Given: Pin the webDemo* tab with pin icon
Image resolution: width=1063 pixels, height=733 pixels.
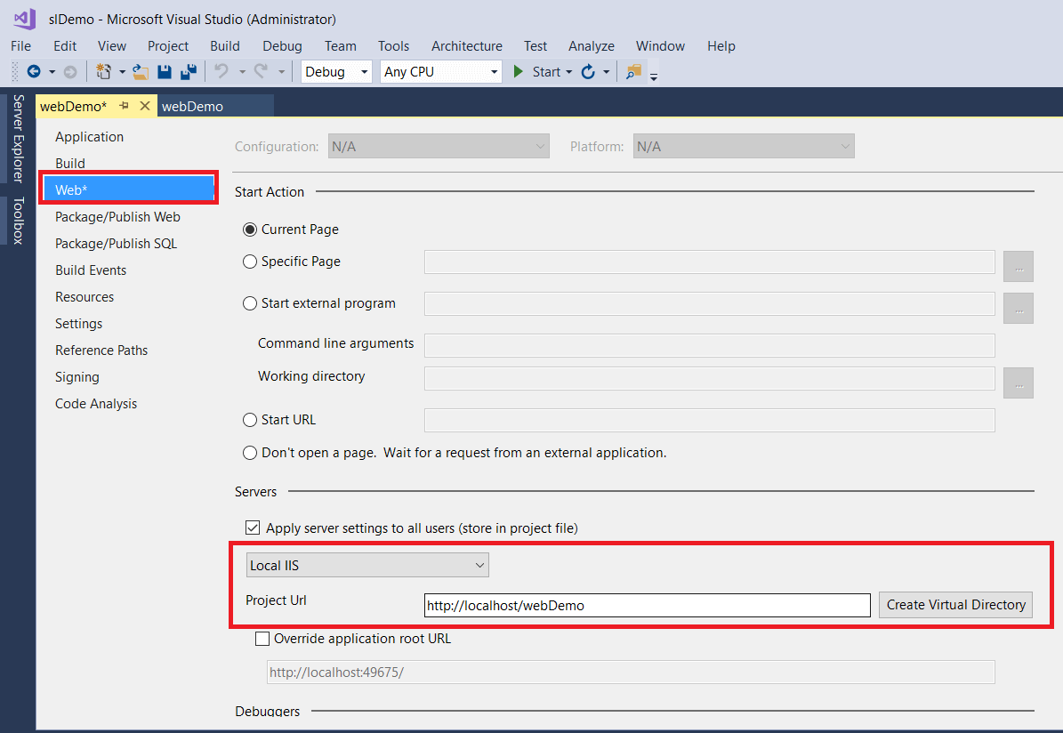Looking at the screenshot, I should [124, 106].
